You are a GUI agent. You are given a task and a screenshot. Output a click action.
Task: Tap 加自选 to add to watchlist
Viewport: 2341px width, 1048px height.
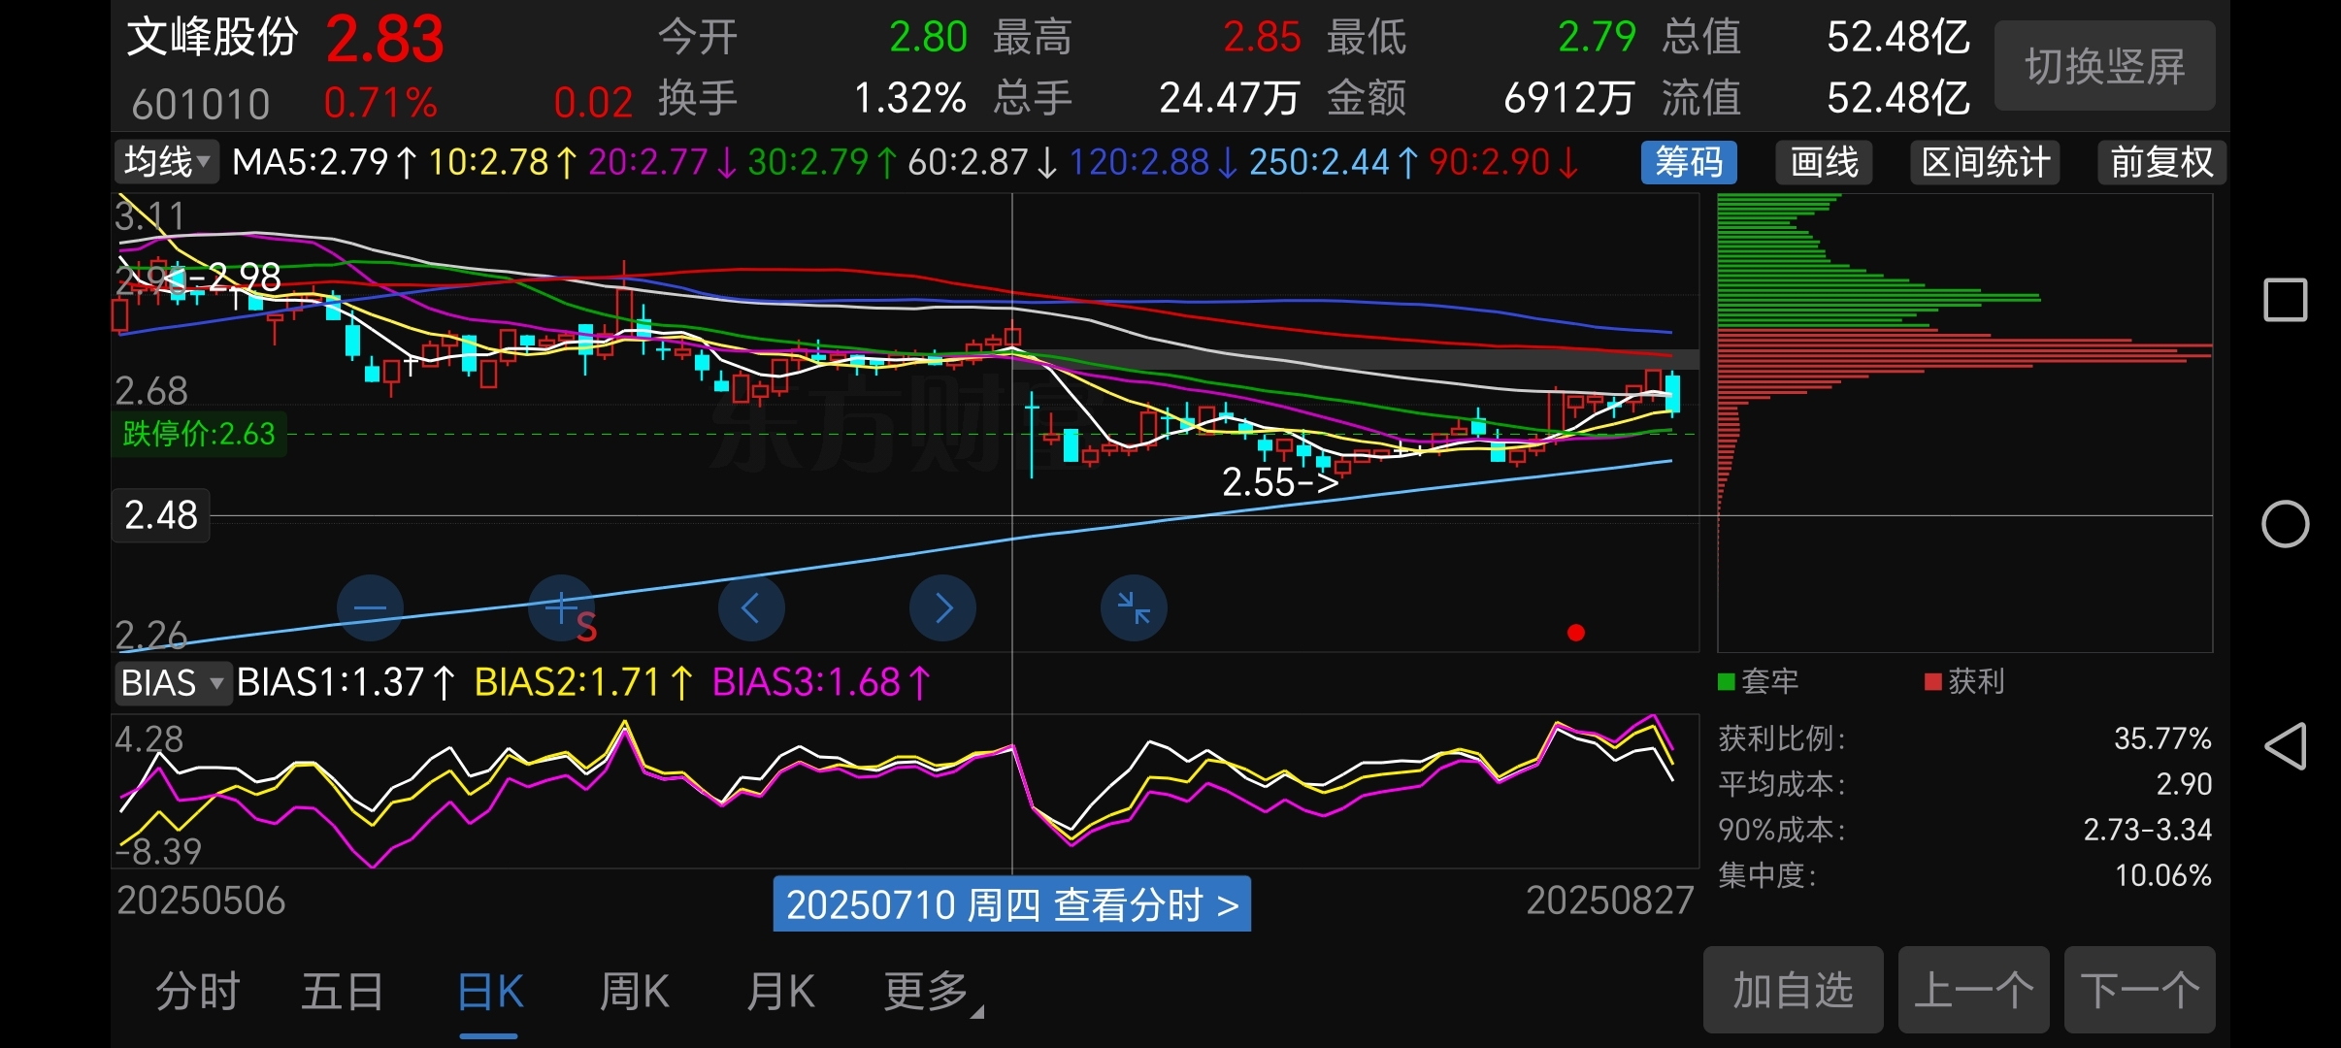pos(1793,990)
